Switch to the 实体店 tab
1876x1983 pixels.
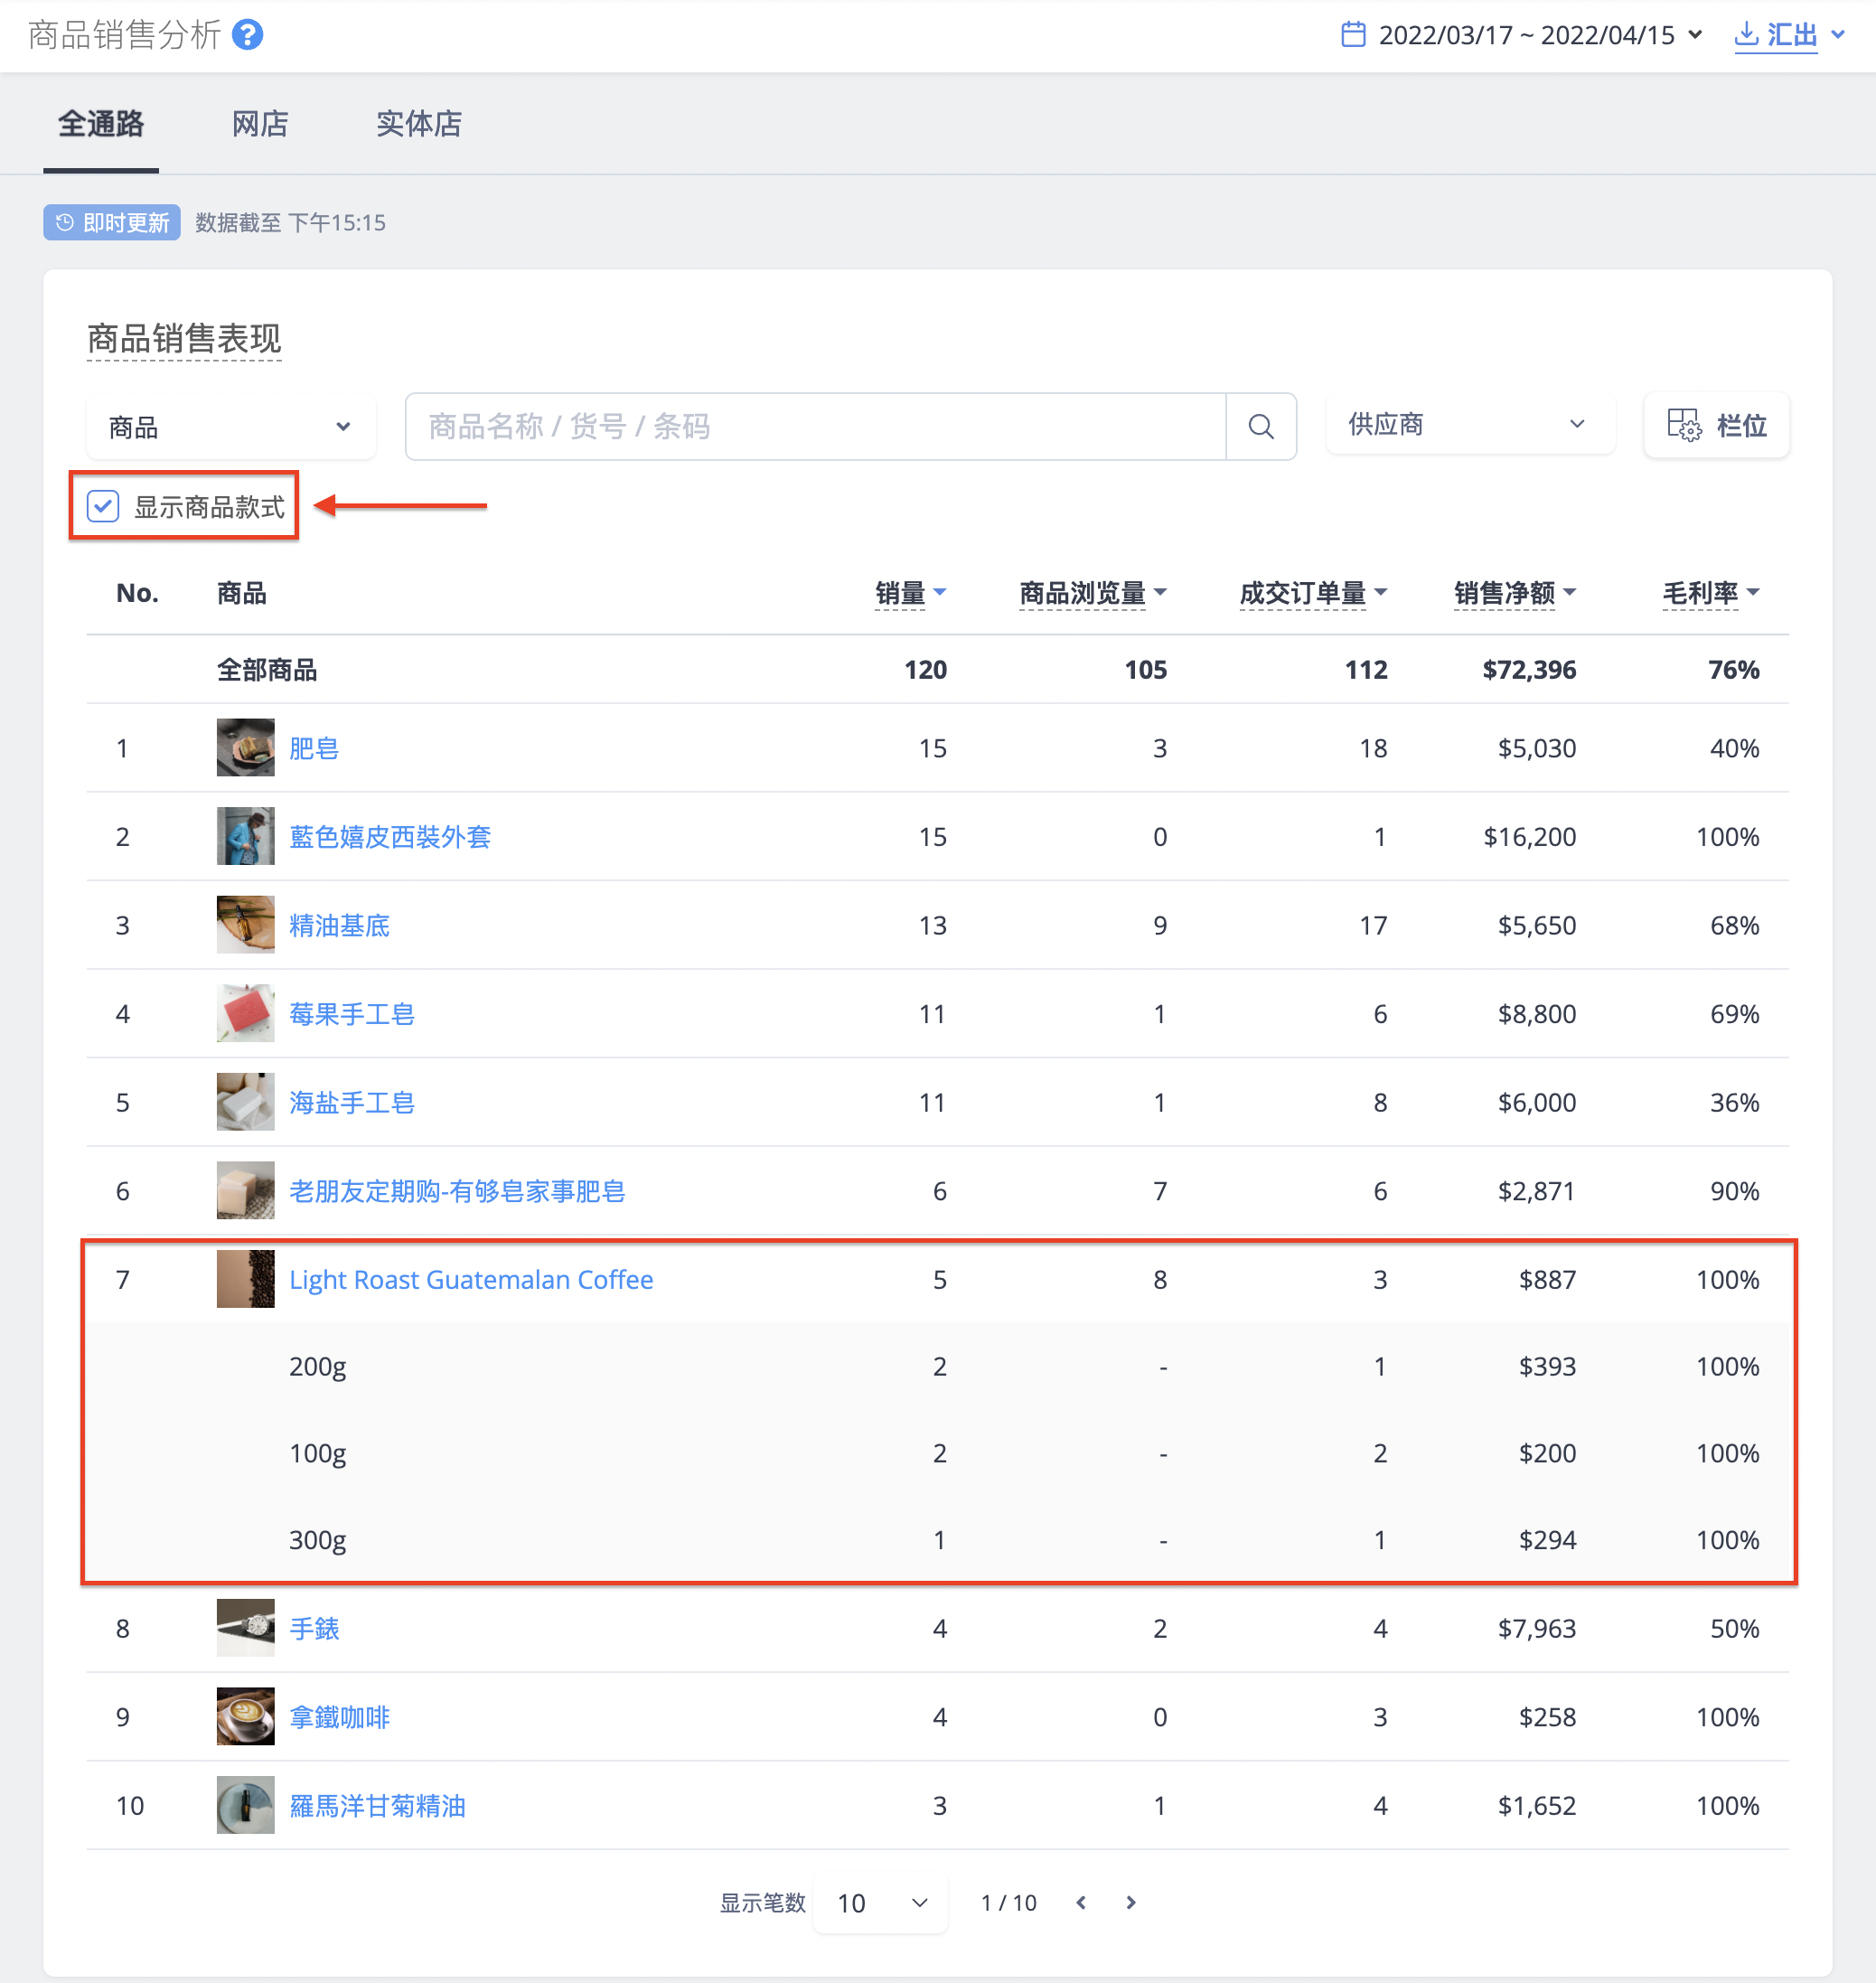419,124
